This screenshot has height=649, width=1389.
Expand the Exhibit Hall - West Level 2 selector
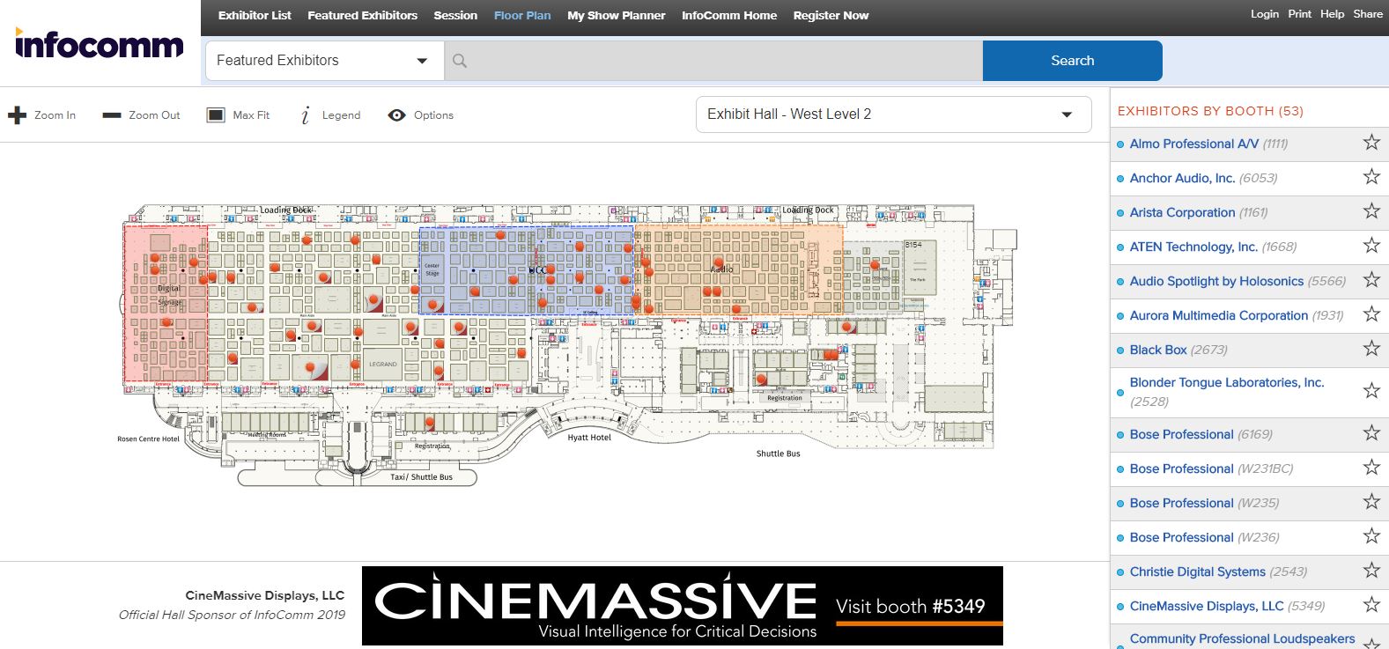(x=893, y=114)
